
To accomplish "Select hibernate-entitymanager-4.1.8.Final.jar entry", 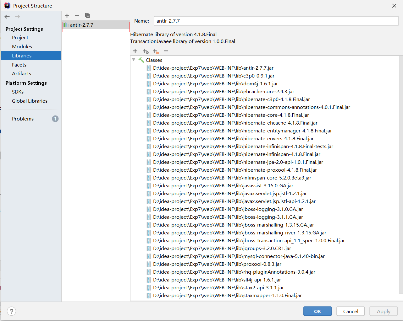I will click(242, 131).
